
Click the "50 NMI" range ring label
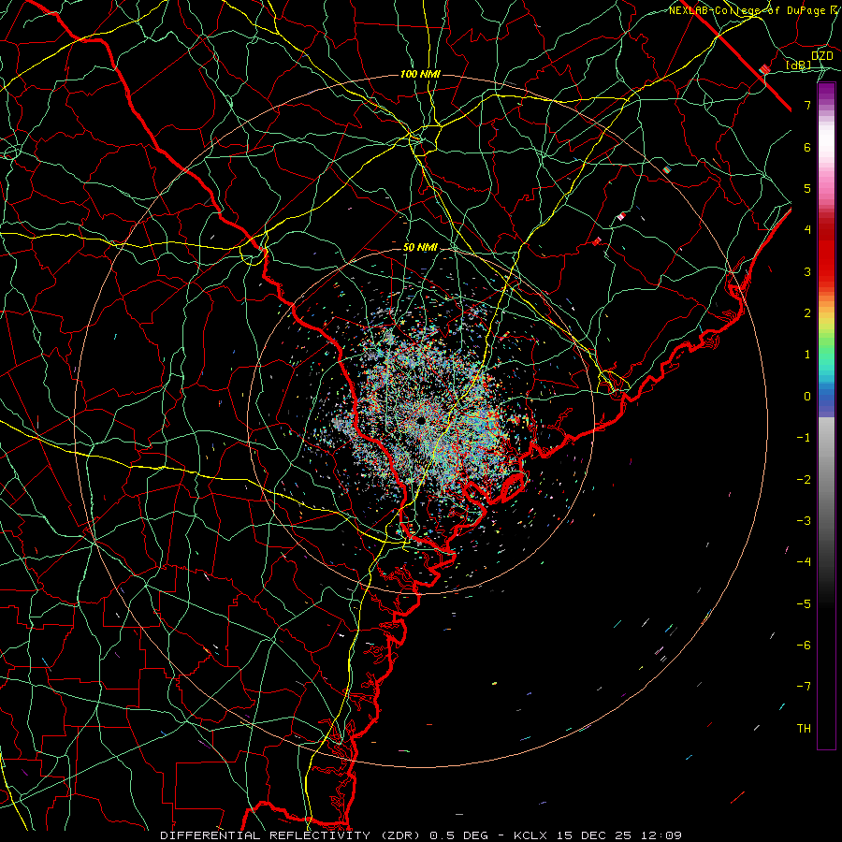click(x=420, y=248)
